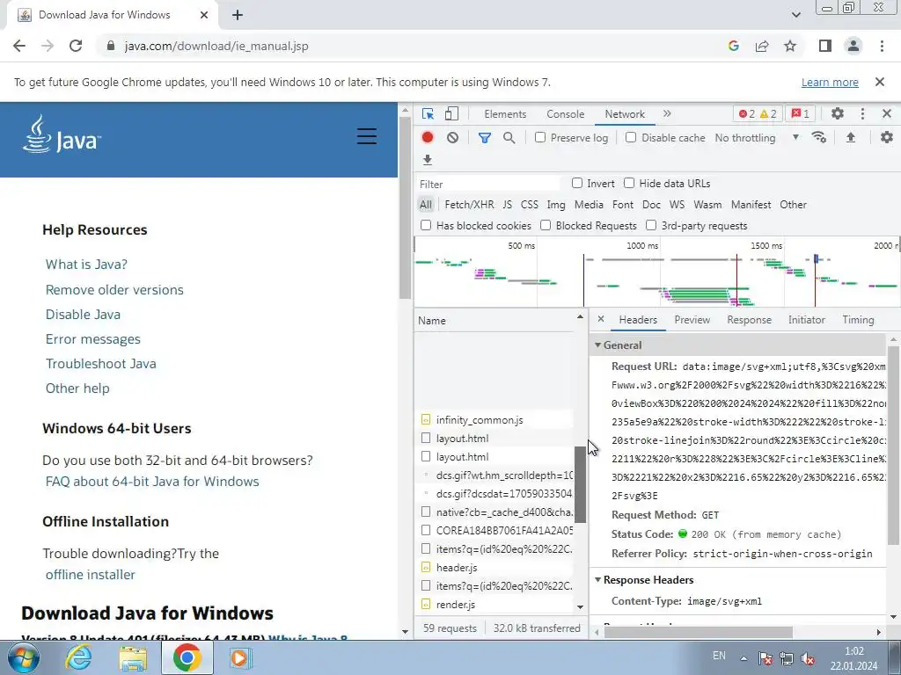Check Blocked Requests option

pyautogui.click(x=546, y=226)
